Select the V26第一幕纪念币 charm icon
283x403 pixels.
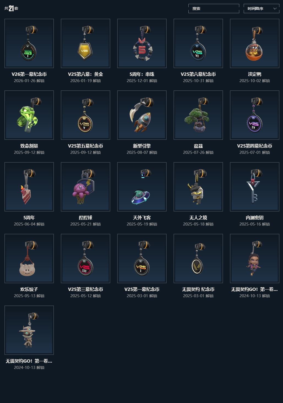29,43
